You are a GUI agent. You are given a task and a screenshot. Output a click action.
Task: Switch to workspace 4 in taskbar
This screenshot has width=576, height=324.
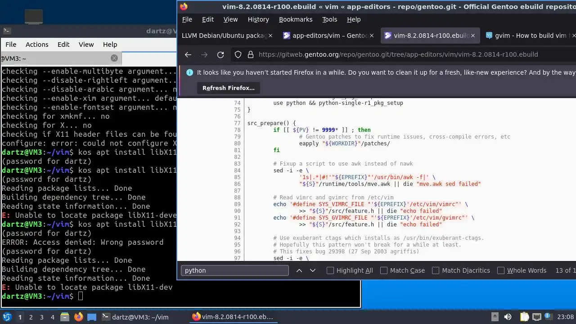pos(52,317)
